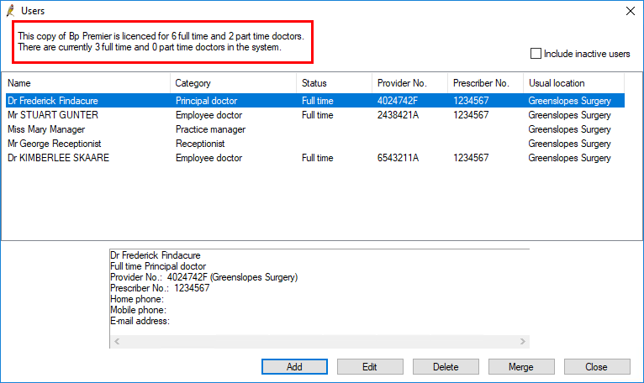
Task: Click the Provider No. column header
Action: (410, 83)
